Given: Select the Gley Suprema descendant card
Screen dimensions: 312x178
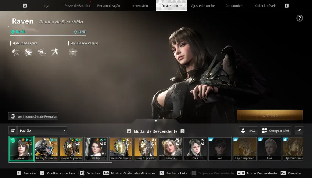Looking at the screenshot, I should click(x=146, y=149).
